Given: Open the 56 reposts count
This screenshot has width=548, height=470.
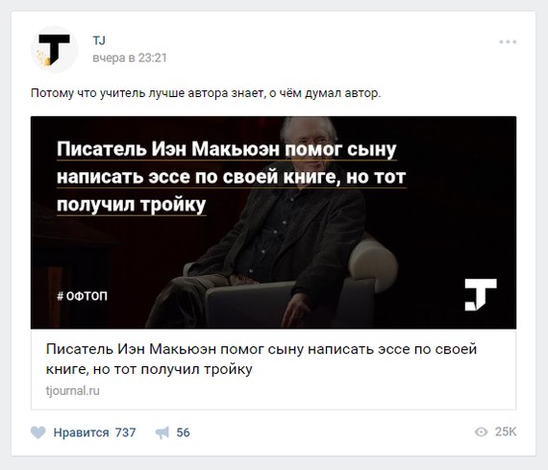Looking at the screenshot, I should 183,433.
